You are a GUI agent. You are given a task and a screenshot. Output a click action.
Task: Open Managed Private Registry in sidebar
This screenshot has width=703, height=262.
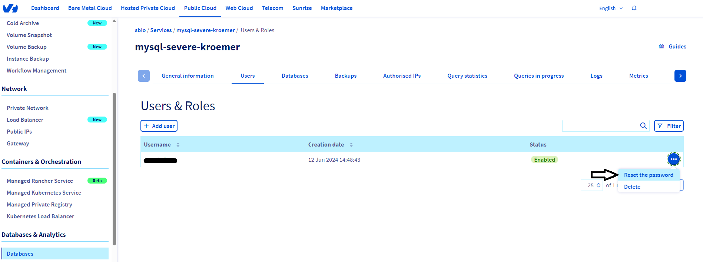coord(39,205)
